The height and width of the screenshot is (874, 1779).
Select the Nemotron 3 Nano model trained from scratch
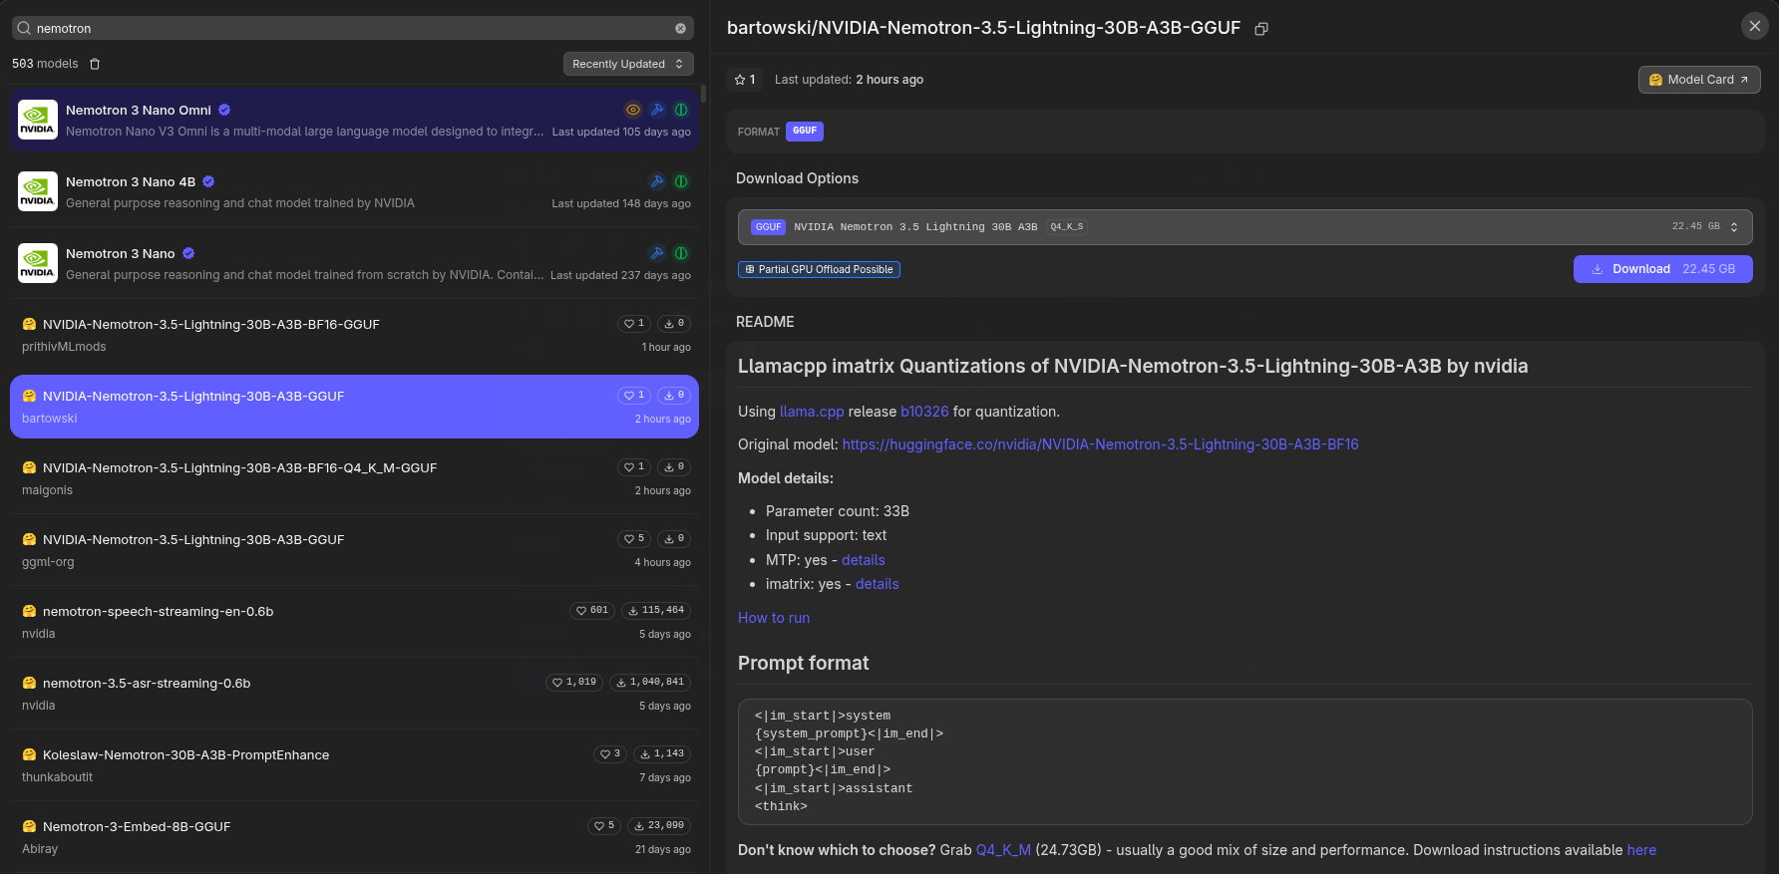(x=354, y=263)
